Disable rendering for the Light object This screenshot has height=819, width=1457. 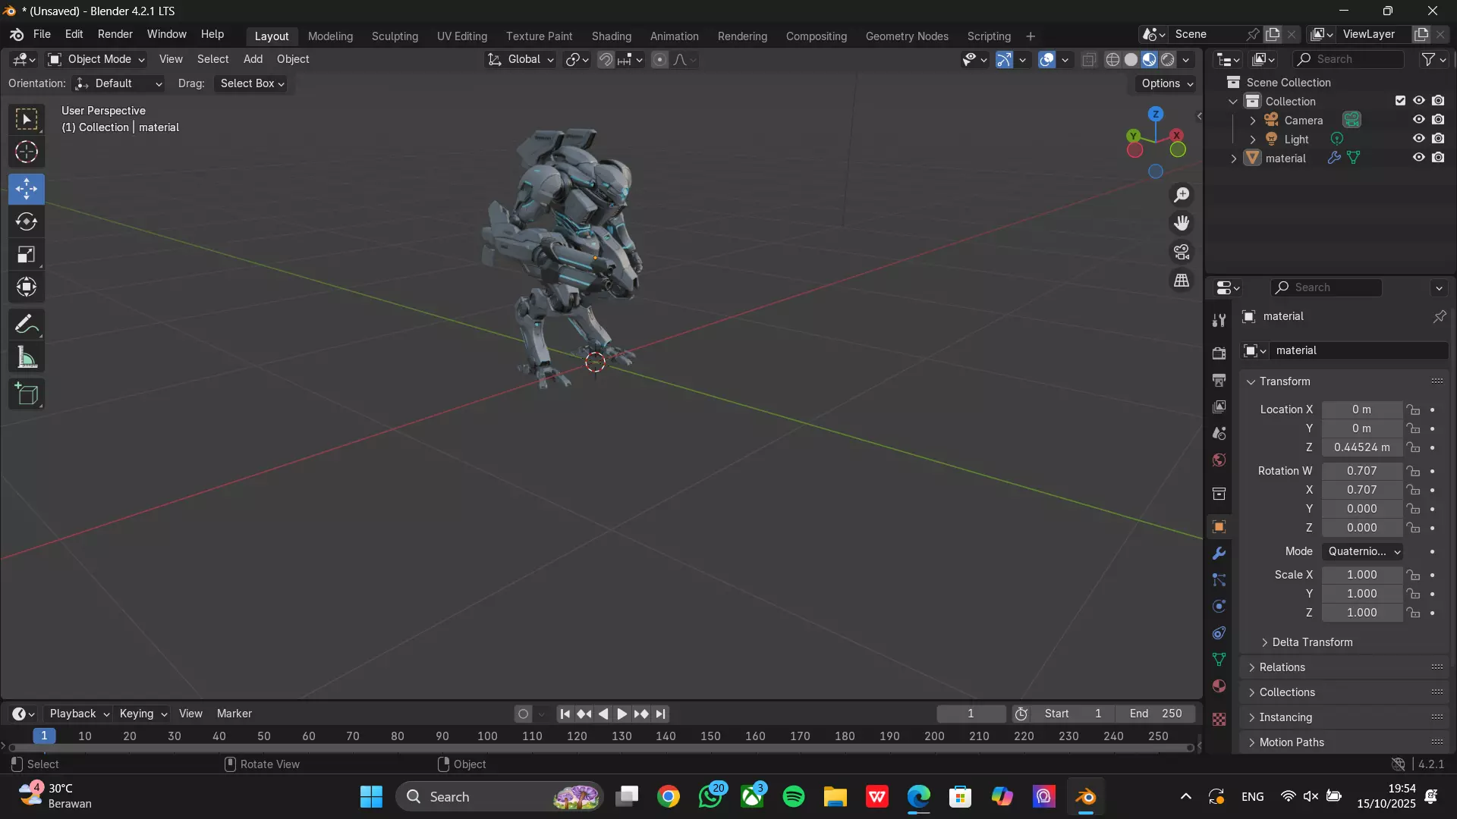click(1438, 139)
